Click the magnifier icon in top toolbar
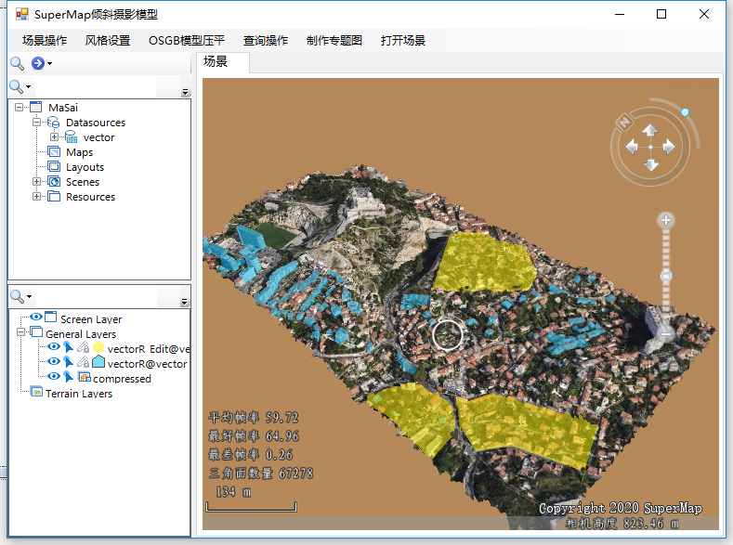The width and height of the screenshot is (733, 545). (18, 63)
